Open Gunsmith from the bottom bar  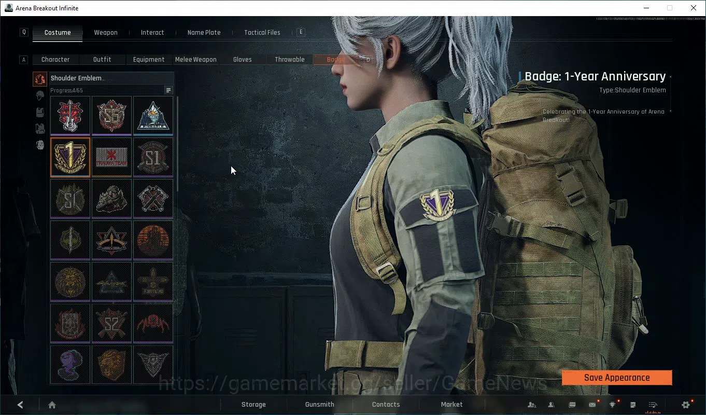pyautogui.click(x=320, y=405)
